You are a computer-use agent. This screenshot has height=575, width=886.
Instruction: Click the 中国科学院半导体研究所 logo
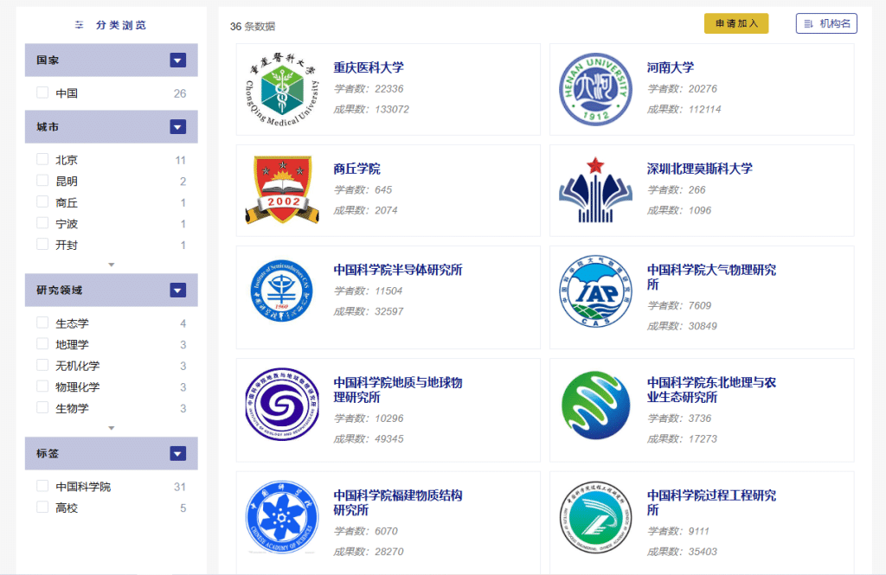(x=281, y=291)
